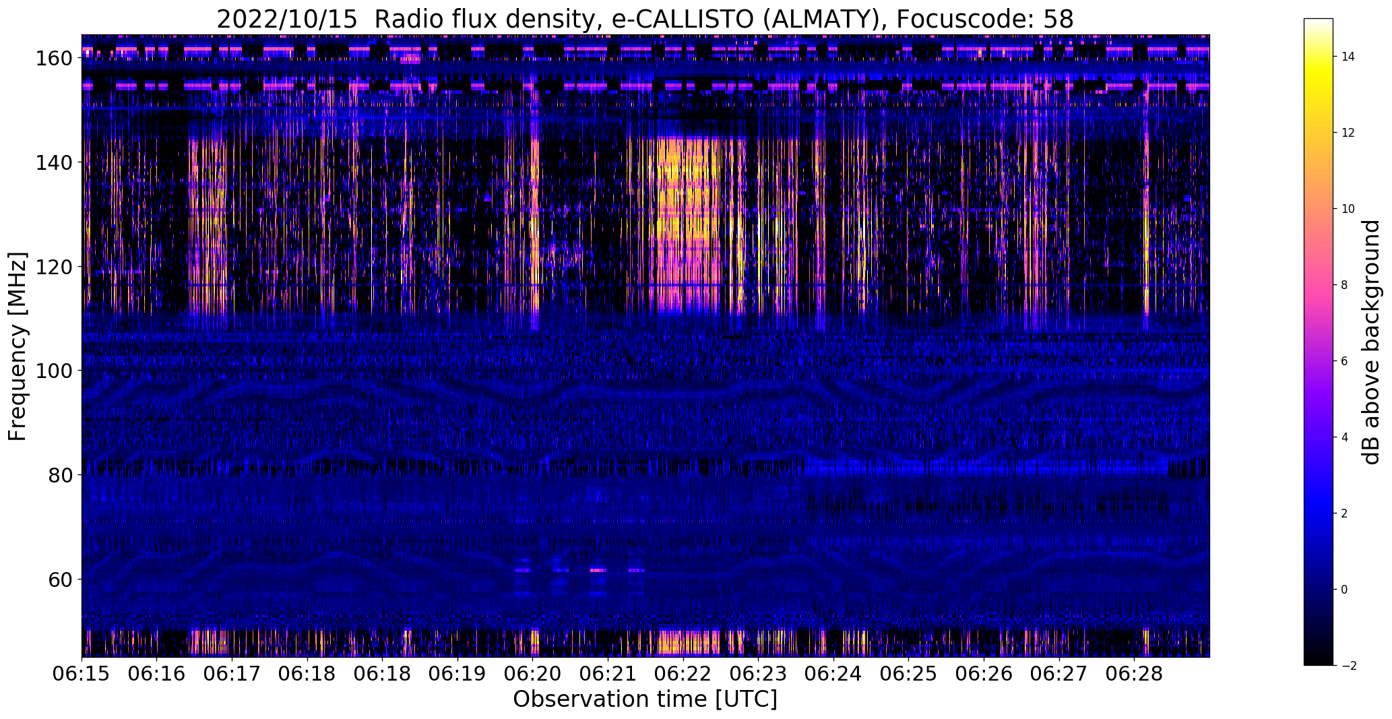Click the 120 tick on the frequency axis
Image resolution: width=1392 pixels, height=719 pixels.
point(53,267)
